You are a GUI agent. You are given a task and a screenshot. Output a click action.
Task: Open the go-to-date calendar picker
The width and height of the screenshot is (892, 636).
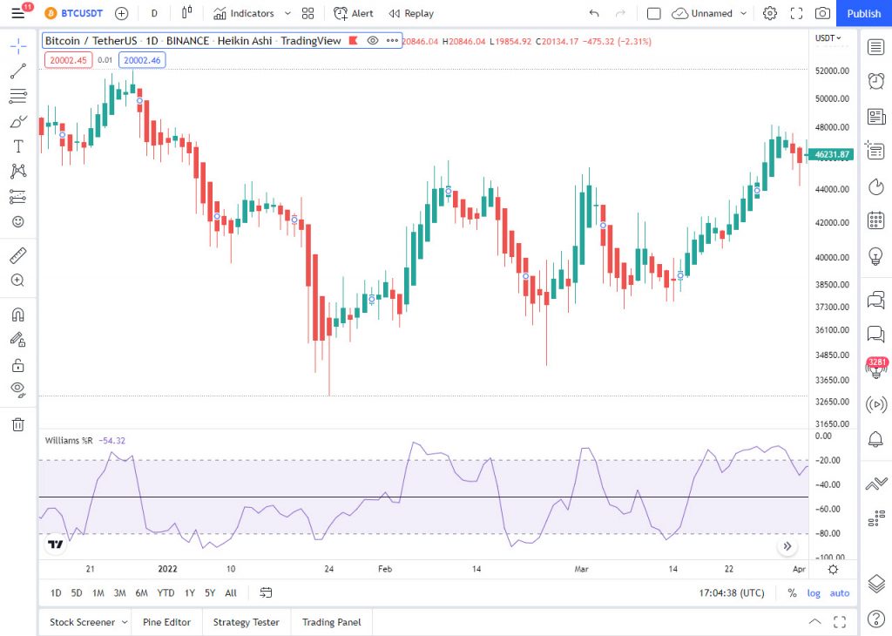click(266, 592)
